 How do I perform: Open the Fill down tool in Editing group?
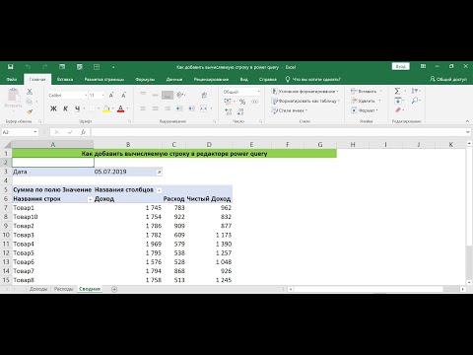[x=398, y=101]
